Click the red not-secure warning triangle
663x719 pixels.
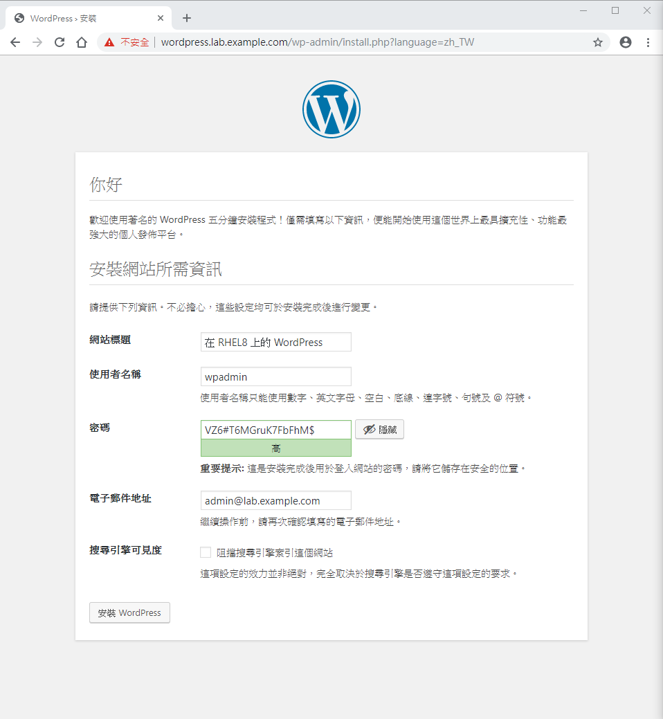coord(109,43)
